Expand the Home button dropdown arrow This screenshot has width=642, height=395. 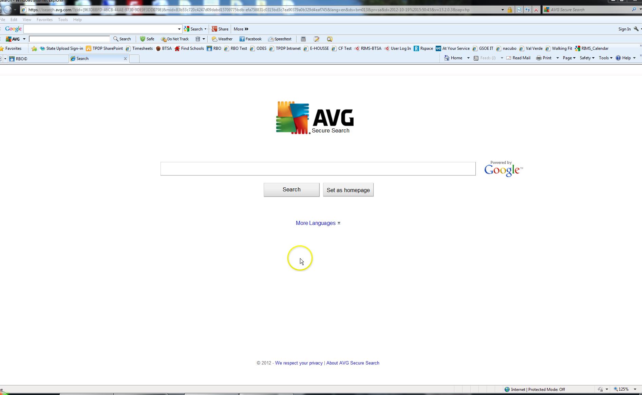point(468,58)
